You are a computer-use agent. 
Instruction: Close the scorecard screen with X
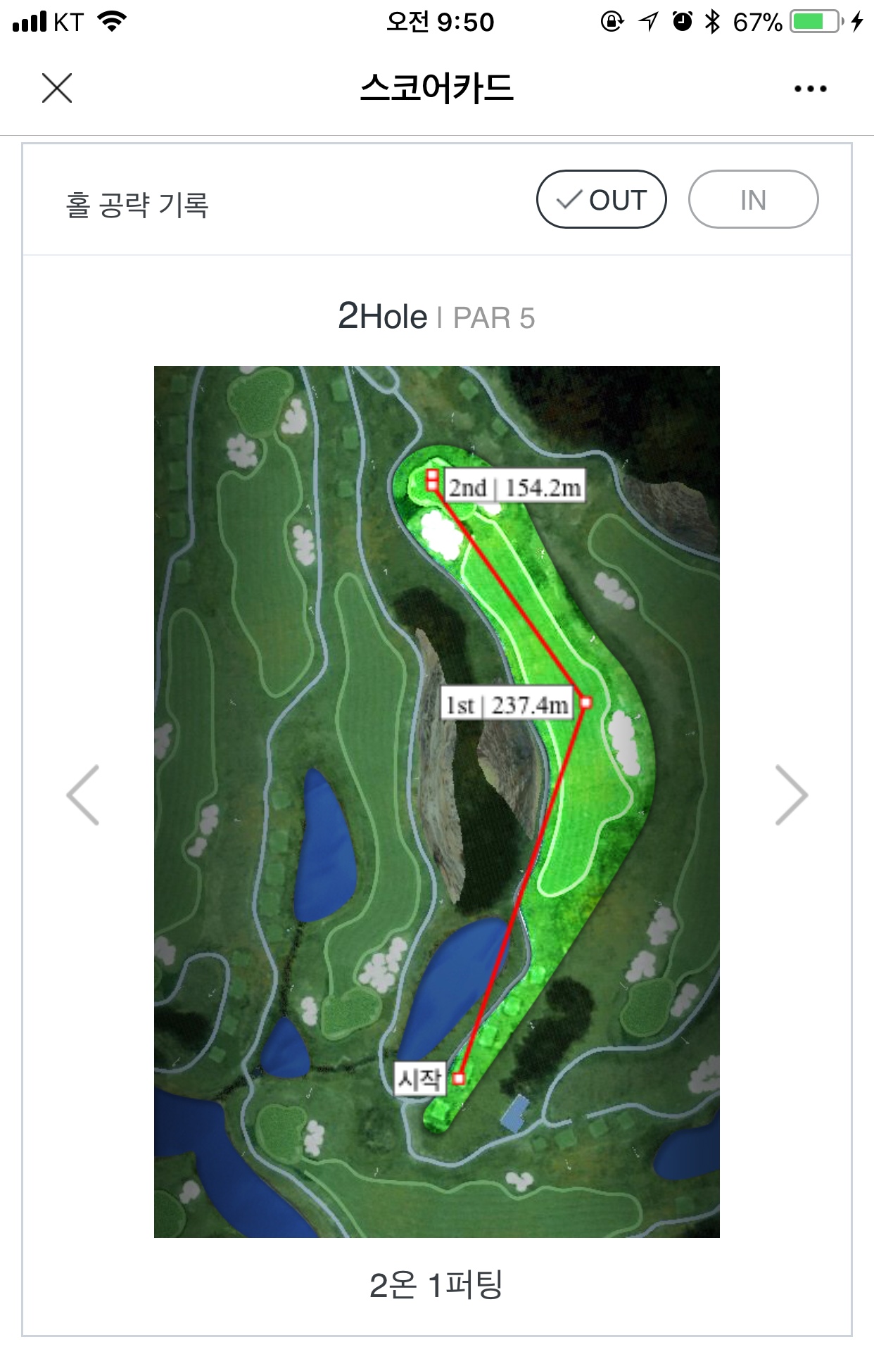[x=57, y=89]
